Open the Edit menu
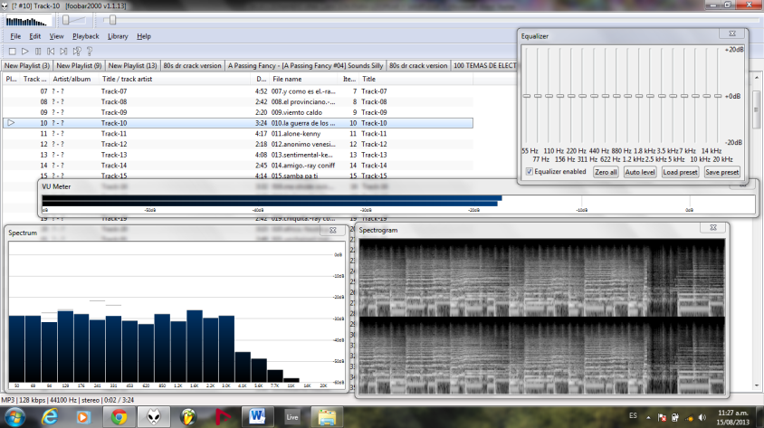Viewport: 764px width, 428px height. click(34, 36)
